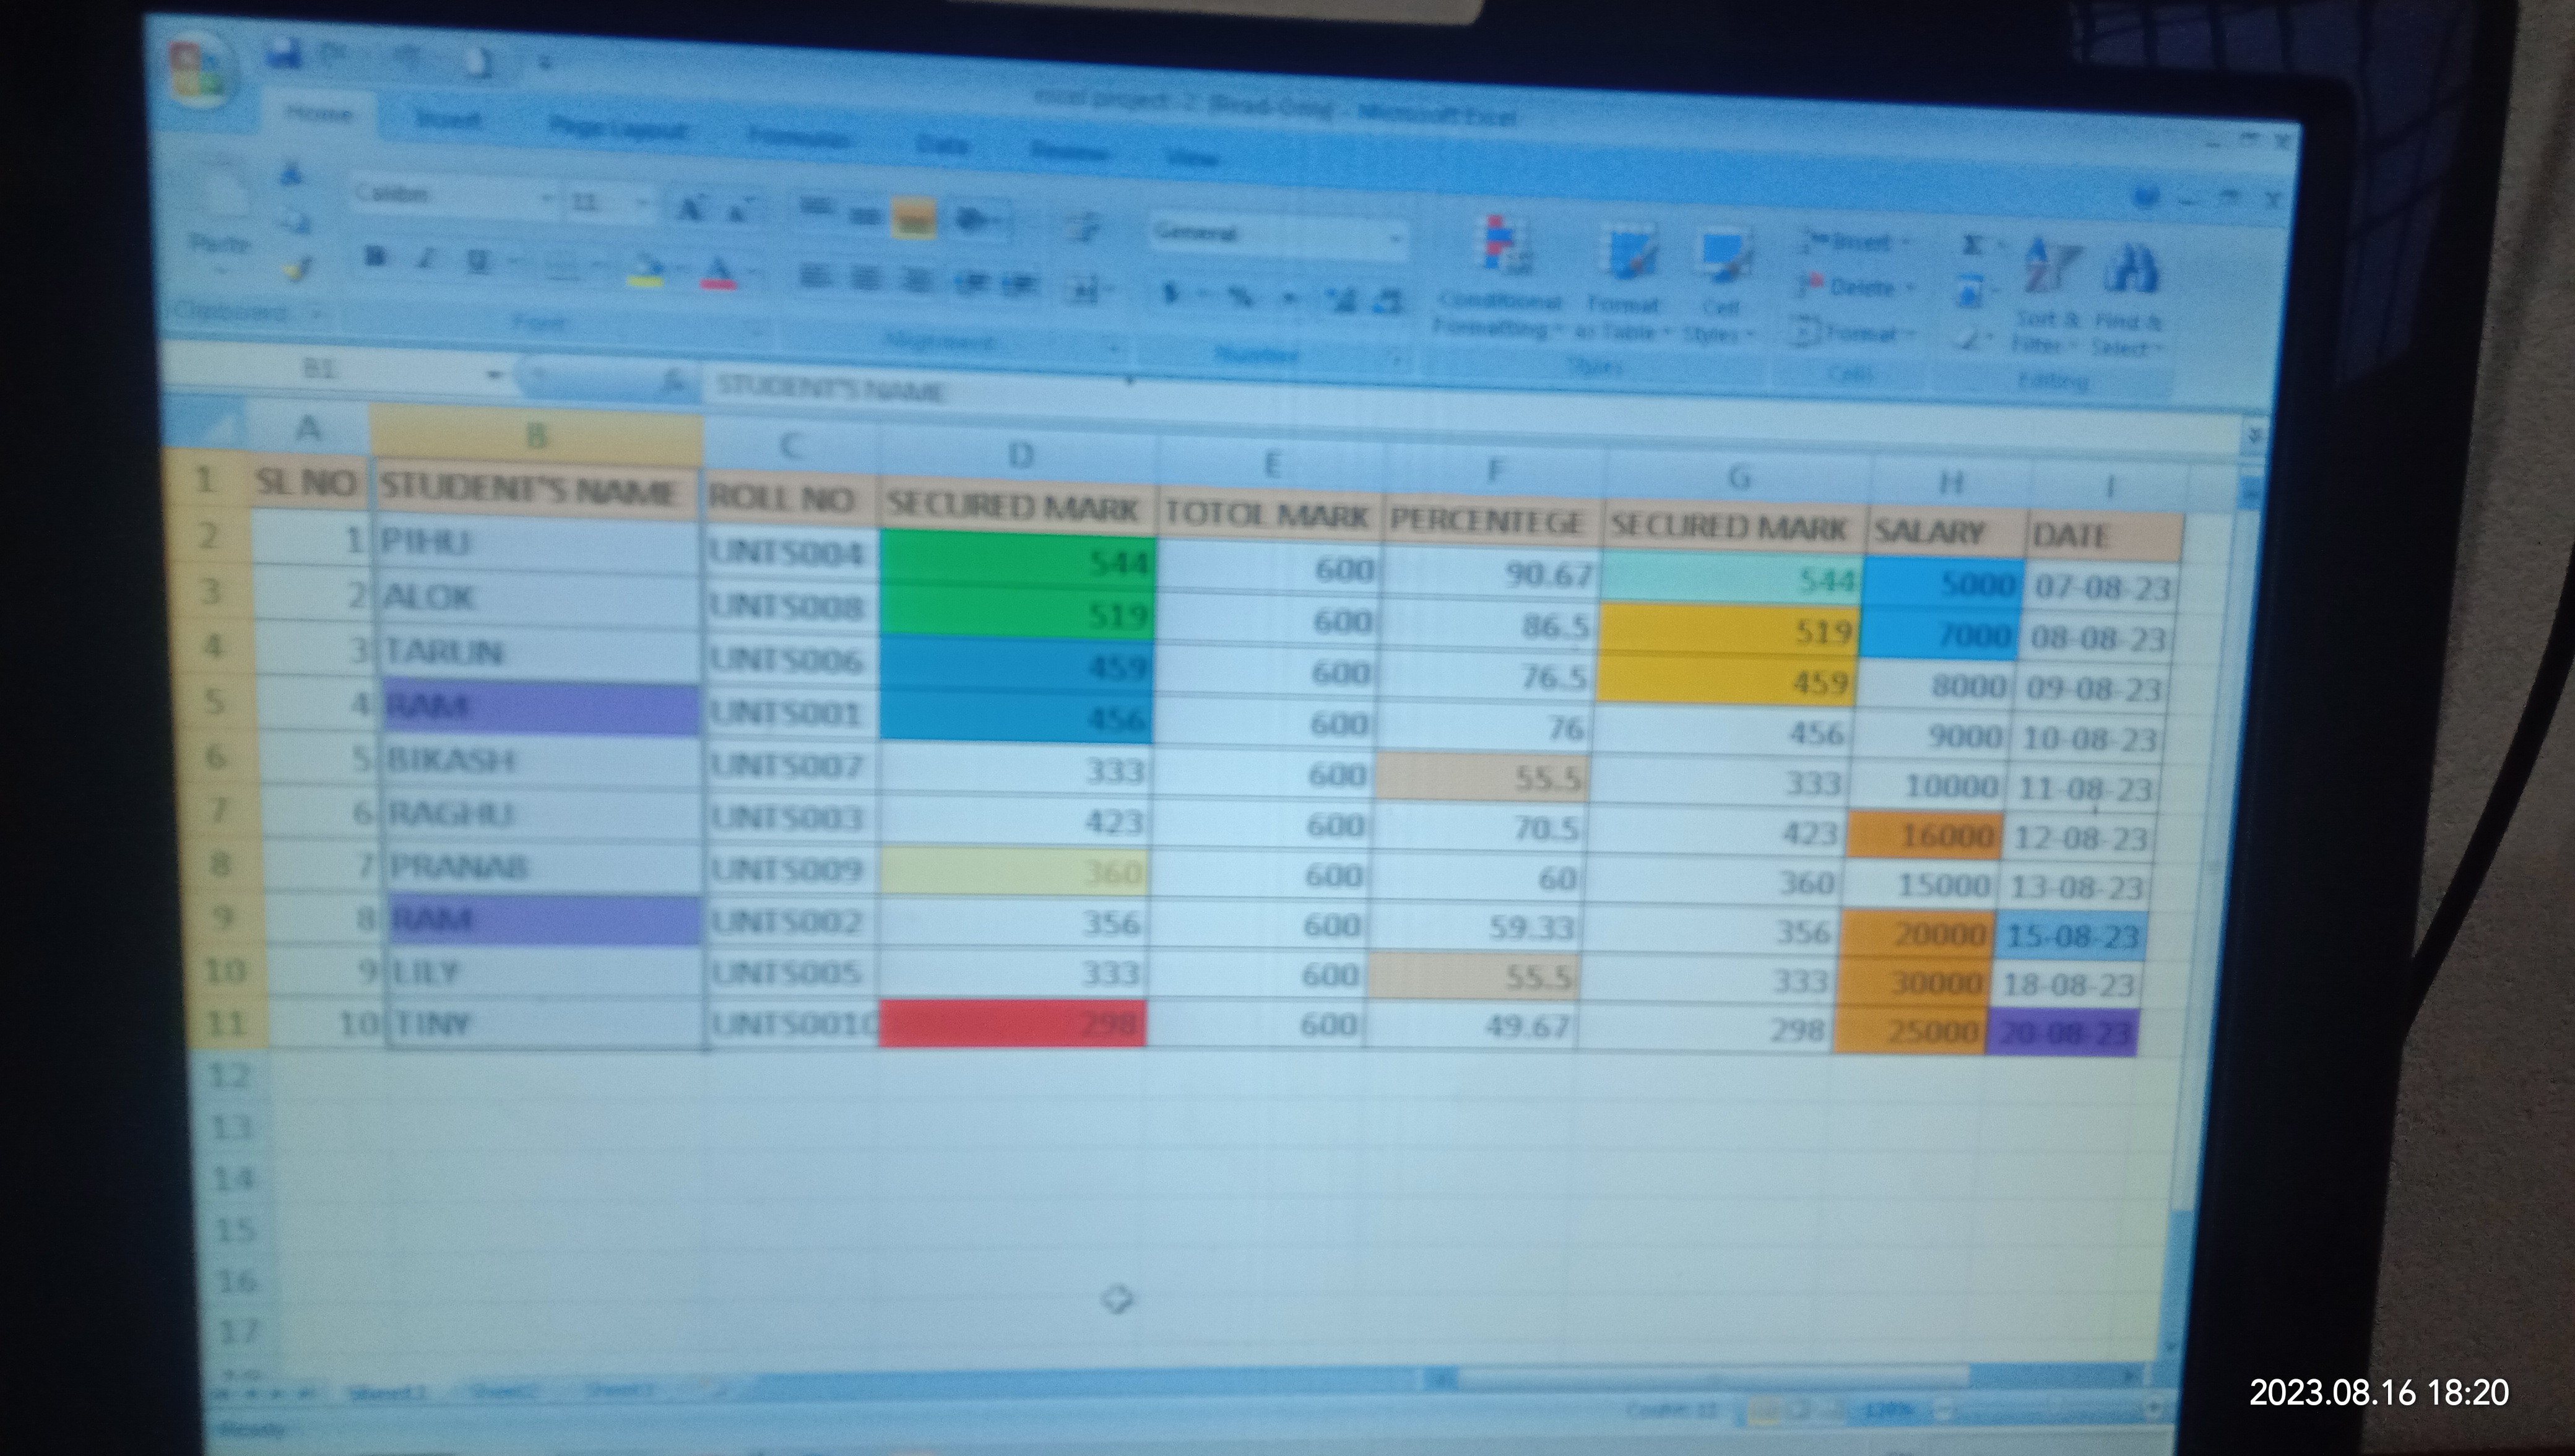
Task: Toggle italic formatting
Action: pyautogui.click(x=428, y=260)
